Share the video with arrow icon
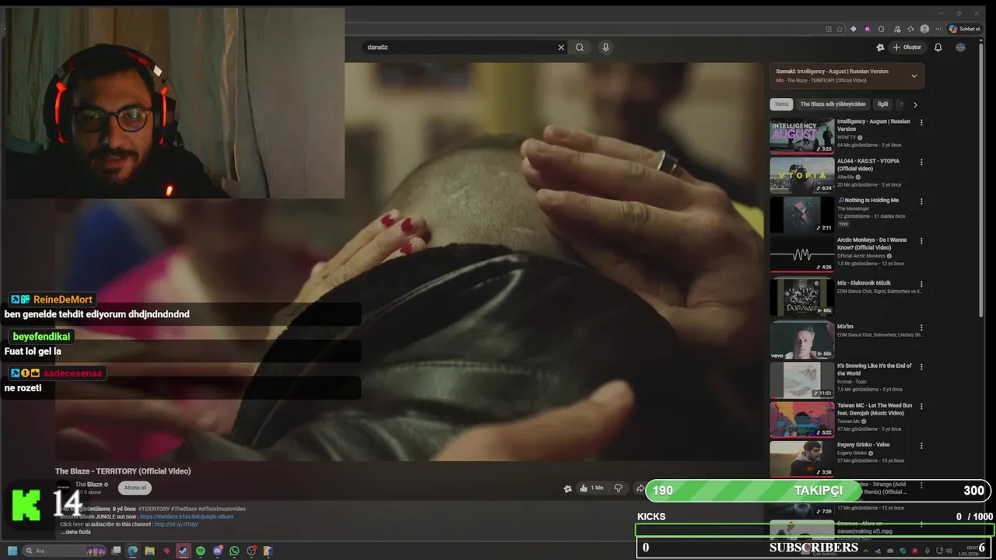Image resolution: width=996 pixels, height=560 pixels. (640, 488)
